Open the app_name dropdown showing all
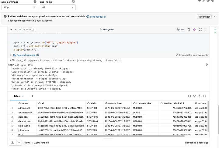219x148 pixels. [x=58, y=7]
